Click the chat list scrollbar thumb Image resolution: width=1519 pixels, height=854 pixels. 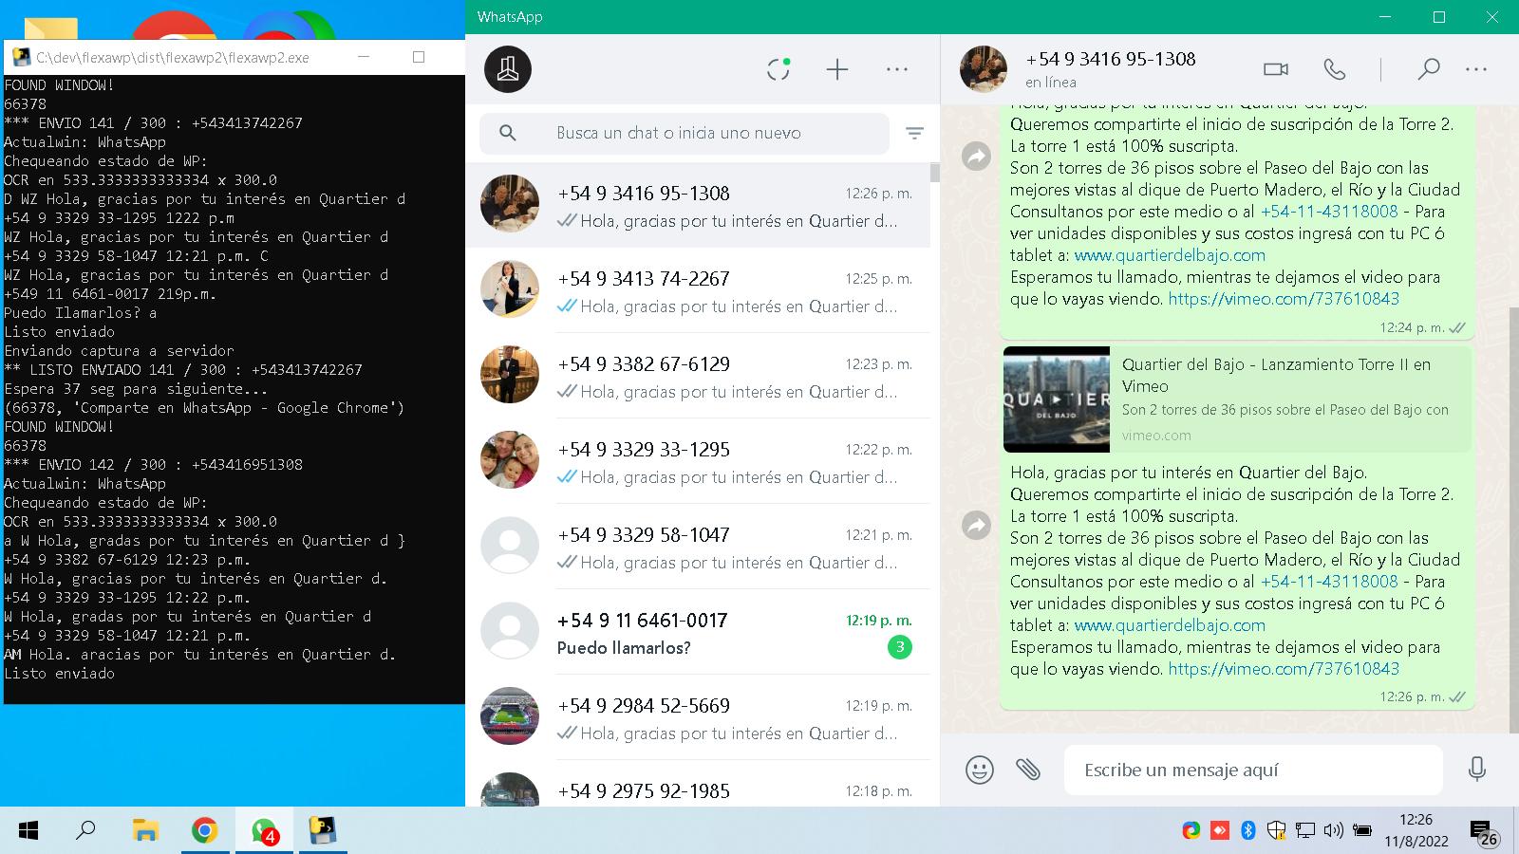[x=935, y=173]
